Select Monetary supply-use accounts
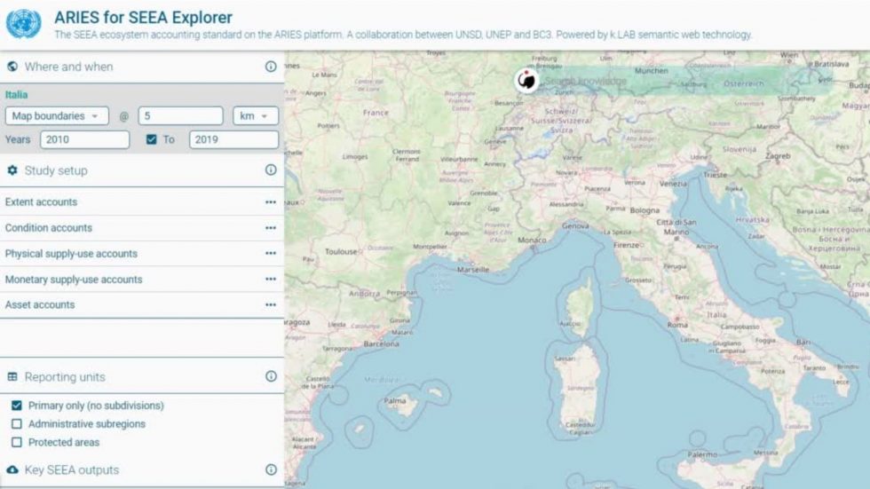 coord(74,280)
